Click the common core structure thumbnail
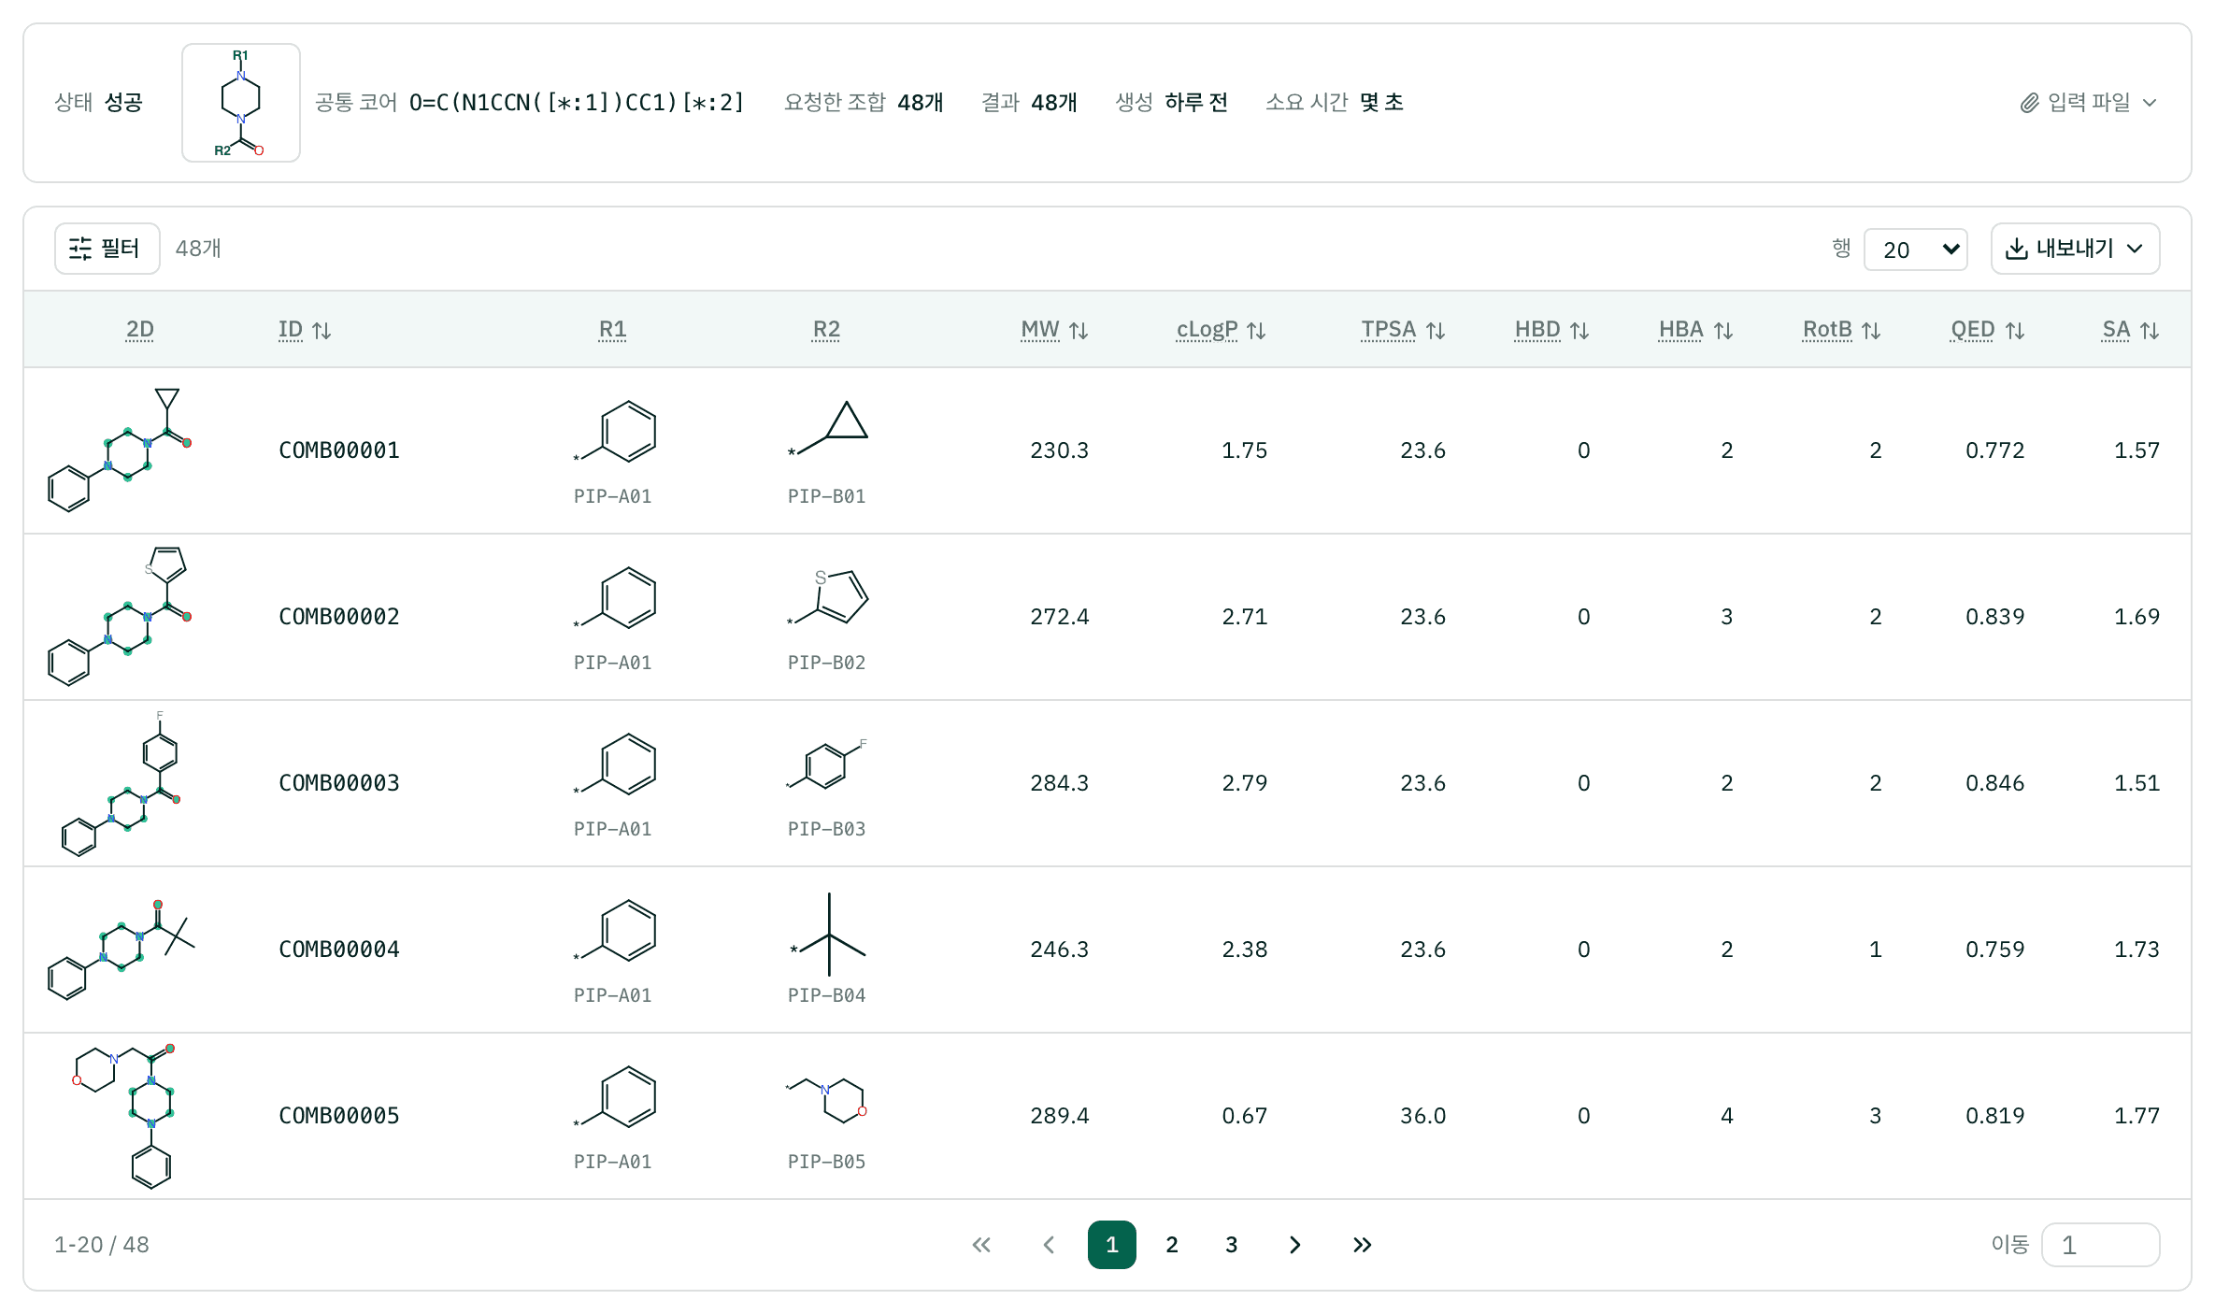Image resolution: width=2215 pixels, height=1314 pixels. pos(241,103)
